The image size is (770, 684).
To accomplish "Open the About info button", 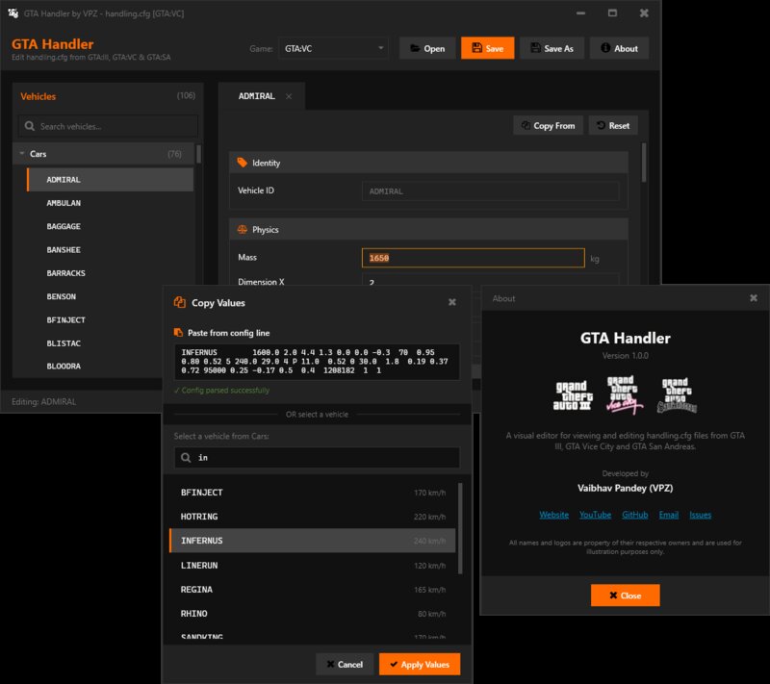I will pos(619,48).
